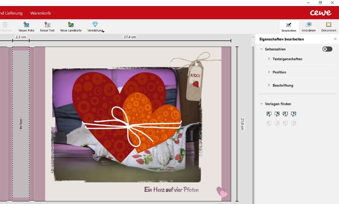Open the Warenkorb menu item
This screenshot has width=339, height=204.
click(x=40, y=13)
